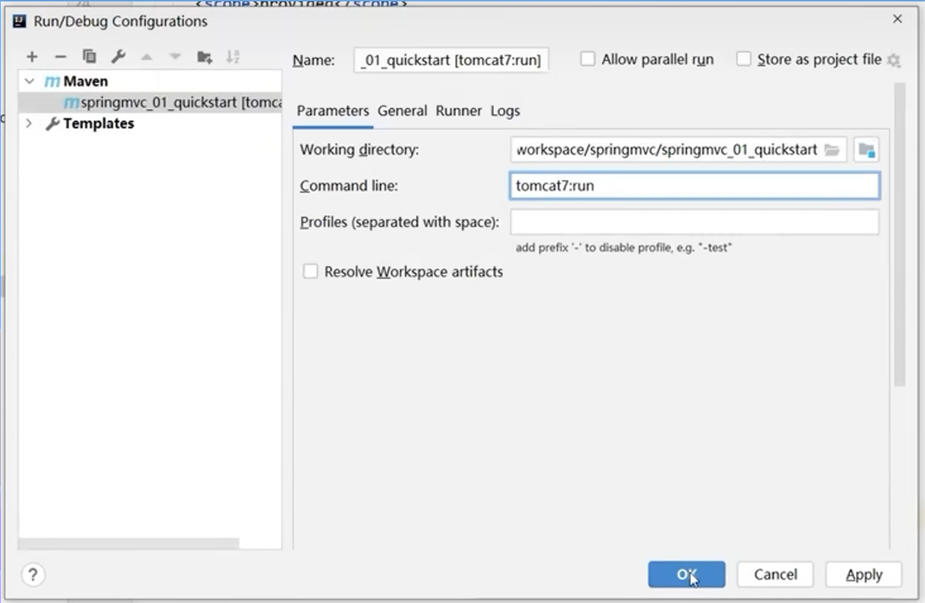
Task: Close the Run/Debug Configurations dialog
Action: (898, 20)
